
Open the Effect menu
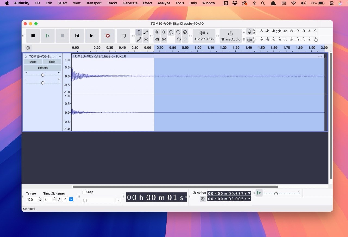click(147, 3)
